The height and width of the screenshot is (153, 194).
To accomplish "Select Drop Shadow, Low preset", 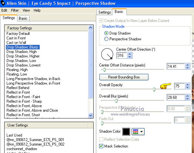I will [x=21, y=61].
